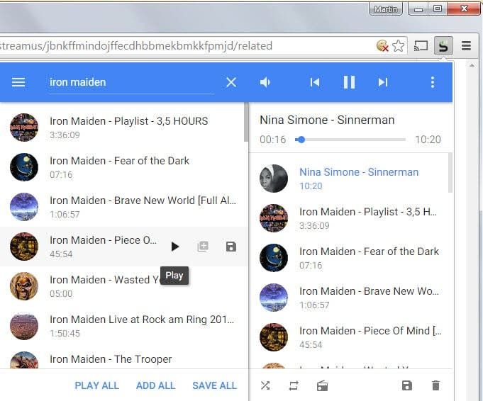The width and height of the screenshot is (483, 401).
Task: Skip to the next track
Action: coord(383,82)
